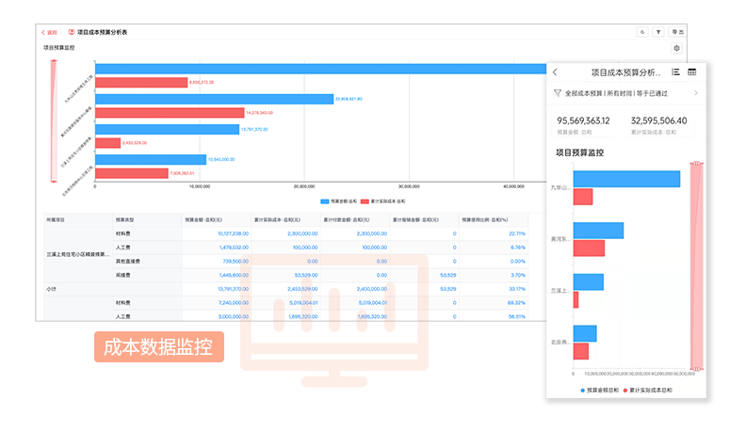Click the 10,127,238.00 budget value link

coord(233,233)
